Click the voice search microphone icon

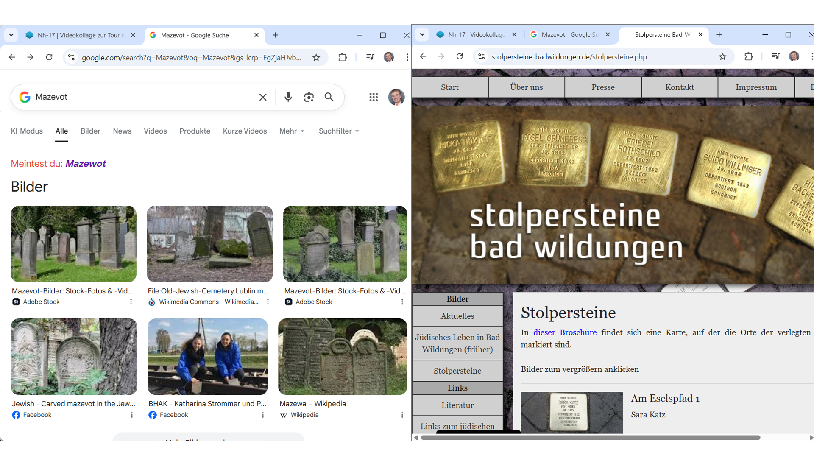(x=288, y=97)
